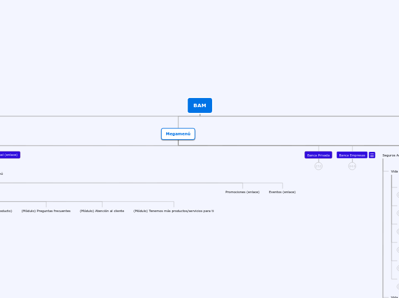The width and height of the screenshot is (399, 298).
Task: Click the 'Promociones (enlace)' node
Action: pos(242,192)
